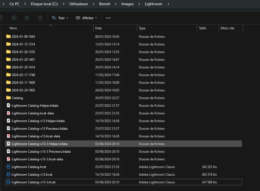Expand chevron after Images breadcrumb
Image resolution: width=260 pixels, height=191 pixels.
tap(139, 4)
